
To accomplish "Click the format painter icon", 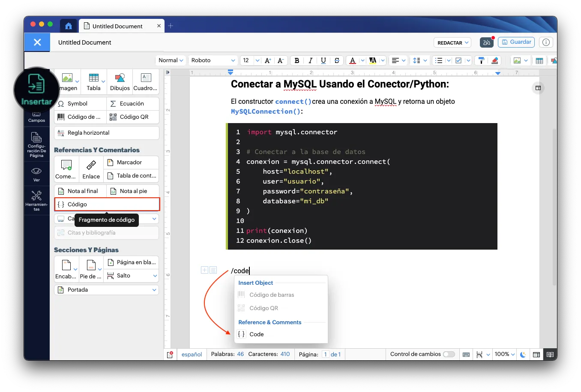I will tap(481, 60).
